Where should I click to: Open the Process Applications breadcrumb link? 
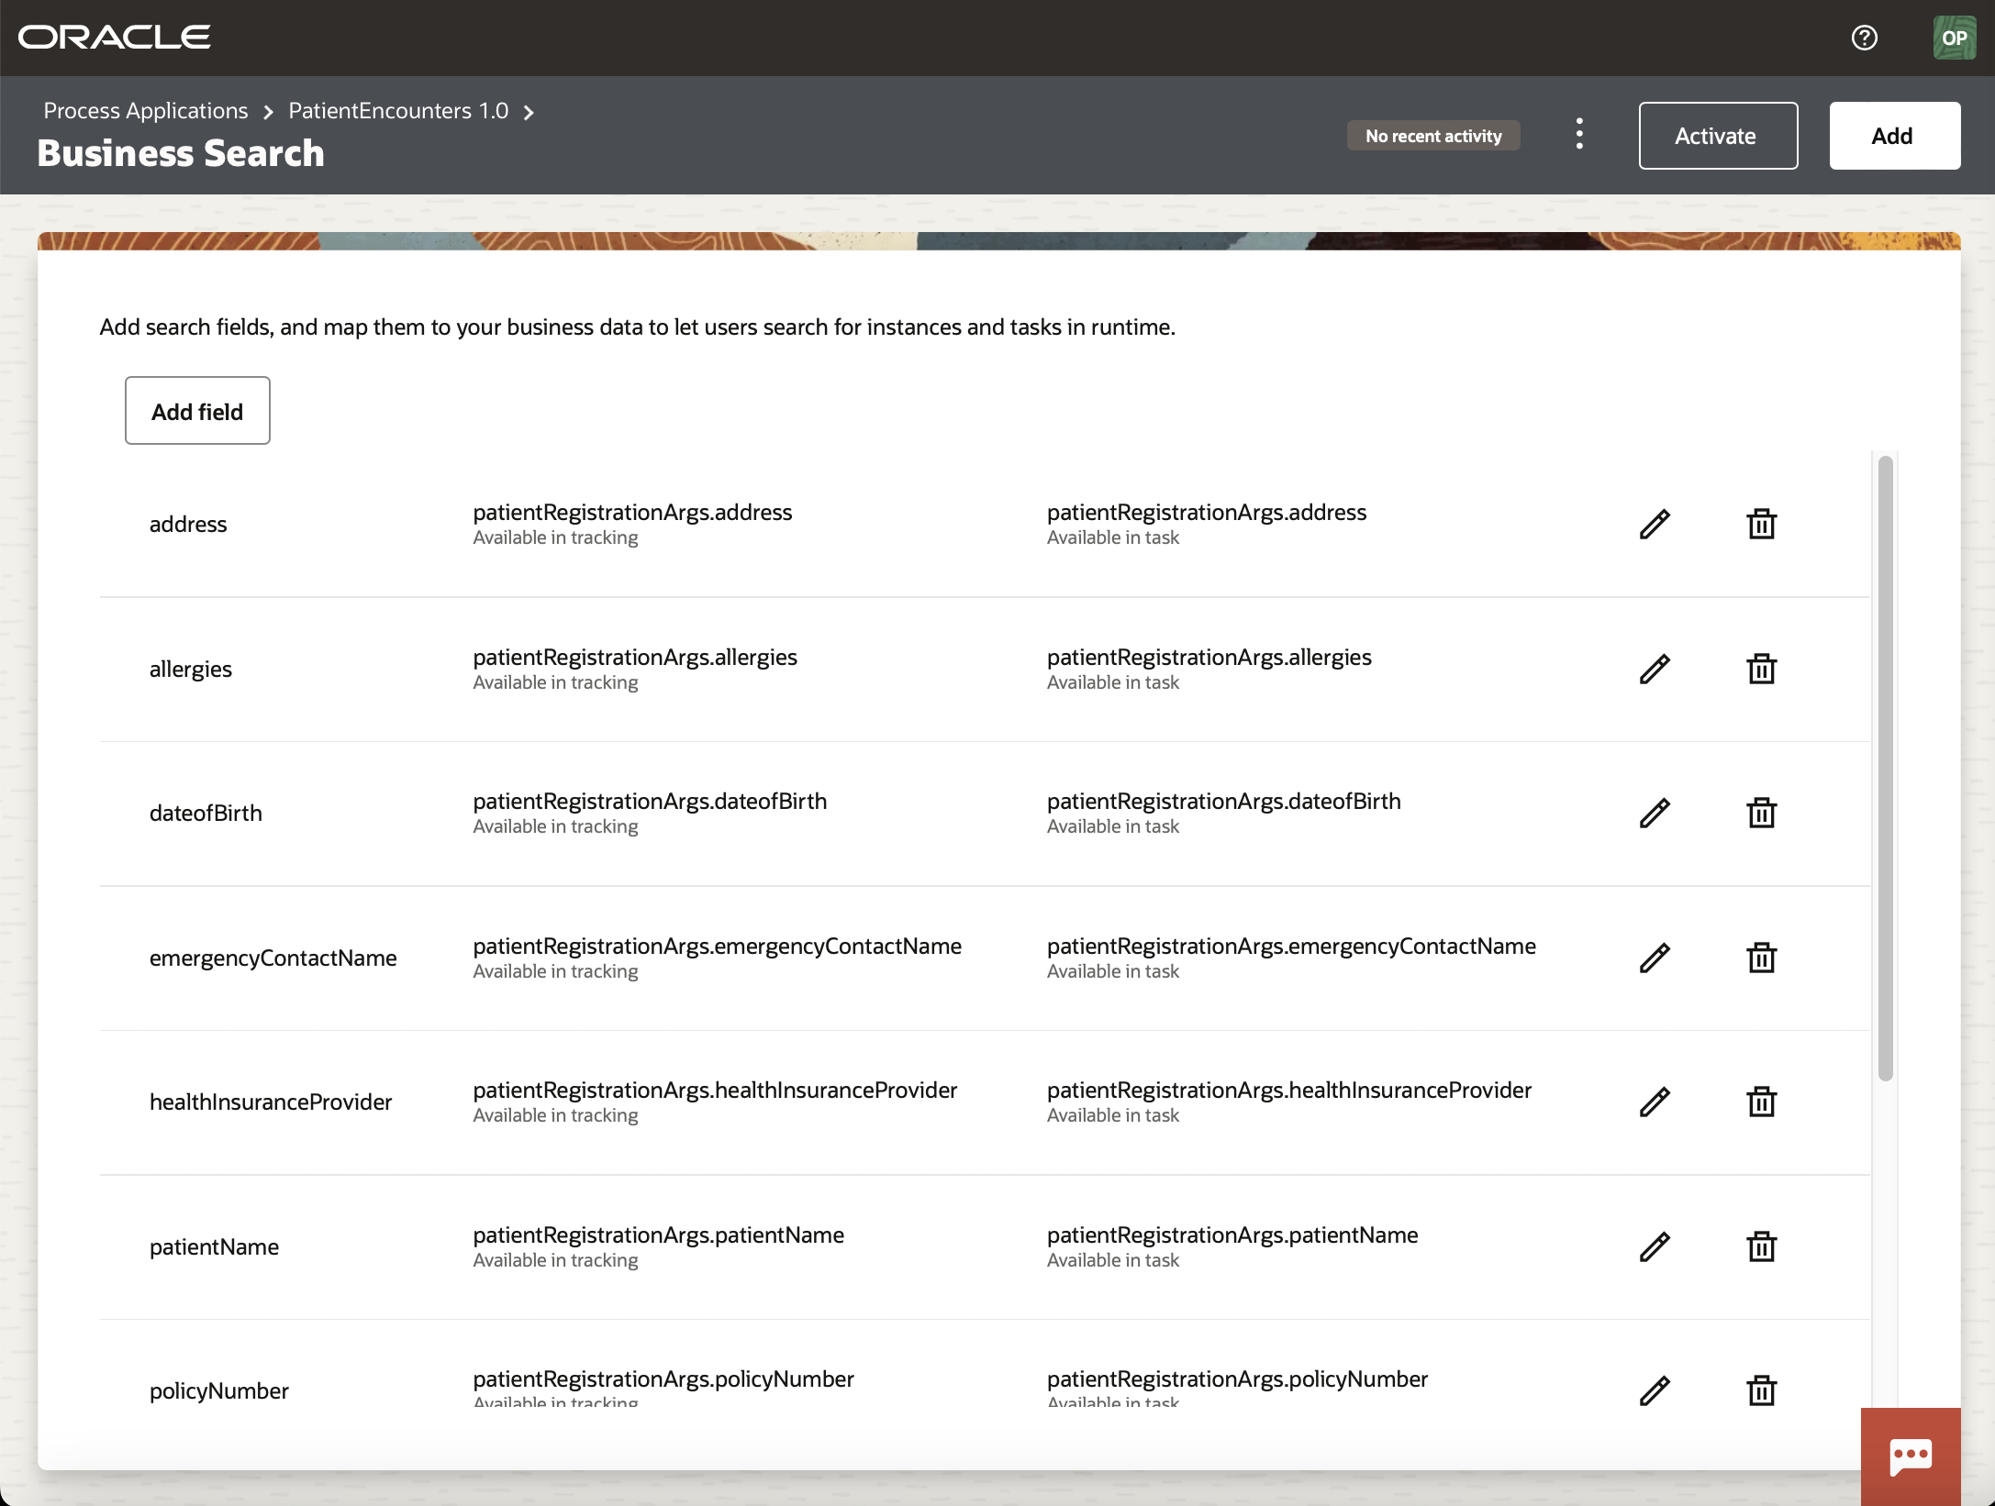tap(144, 110)
